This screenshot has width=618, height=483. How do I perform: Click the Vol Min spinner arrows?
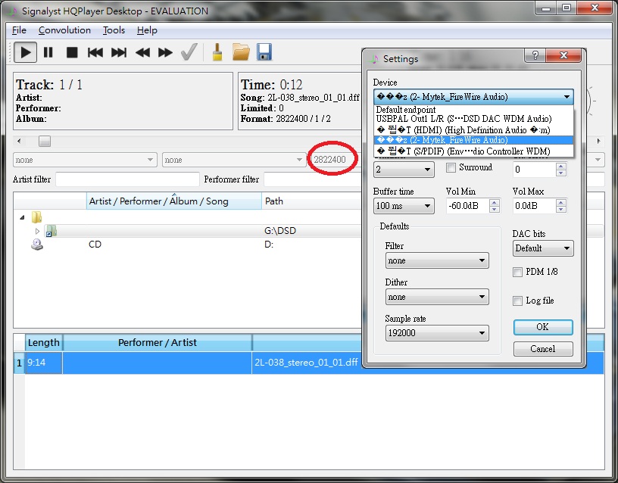coord(495,206)
